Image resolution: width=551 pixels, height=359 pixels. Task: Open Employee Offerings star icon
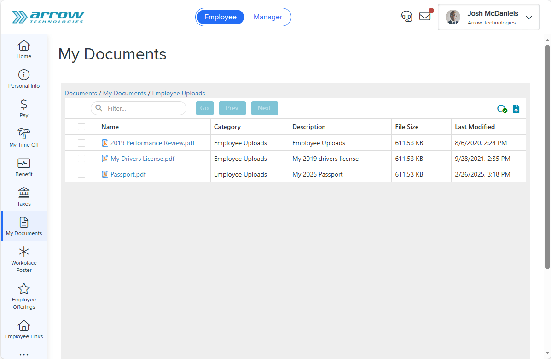pyautogui.click(x=24, y=288)
